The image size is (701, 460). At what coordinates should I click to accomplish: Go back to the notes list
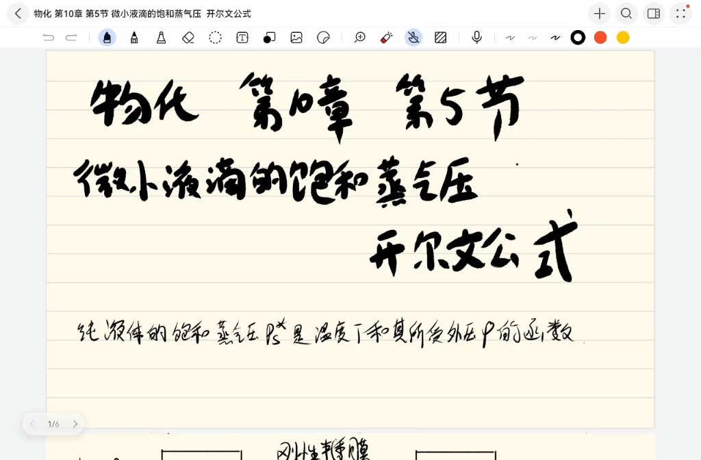pos(18,14)
